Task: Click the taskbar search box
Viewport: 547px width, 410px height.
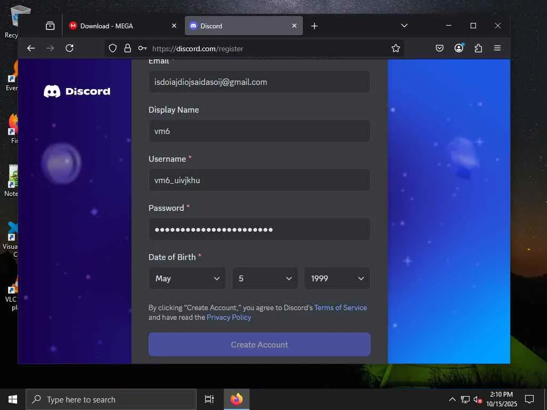Action: click(111, 399)
